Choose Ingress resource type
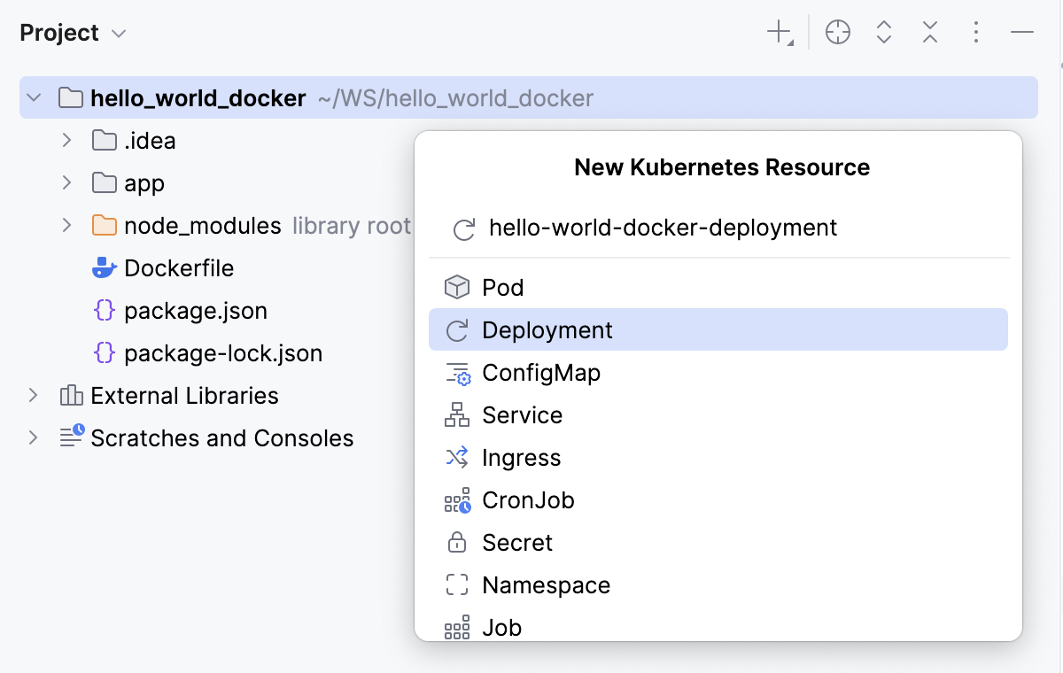 (718, 457)
